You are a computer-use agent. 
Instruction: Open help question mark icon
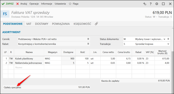click(151, 4)
